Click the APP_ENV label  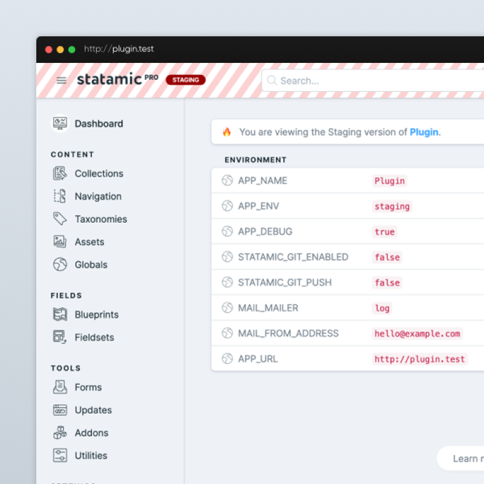click(259, 206)
